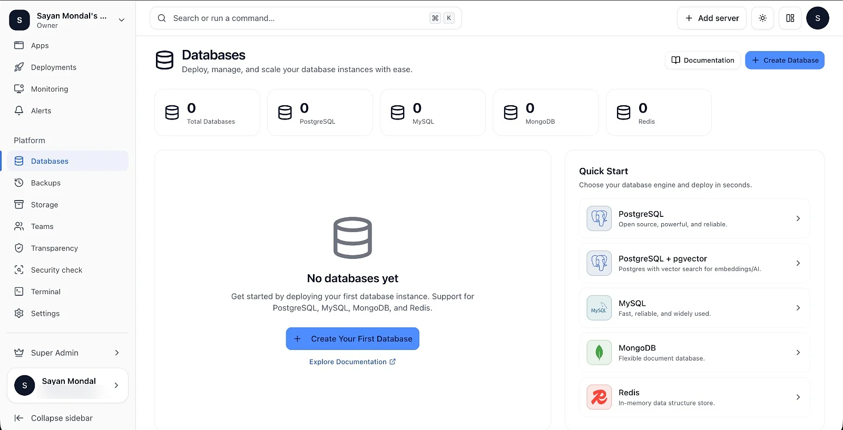Open the Documentation button
Screen dimensions: 843x430
click(703, 60)
